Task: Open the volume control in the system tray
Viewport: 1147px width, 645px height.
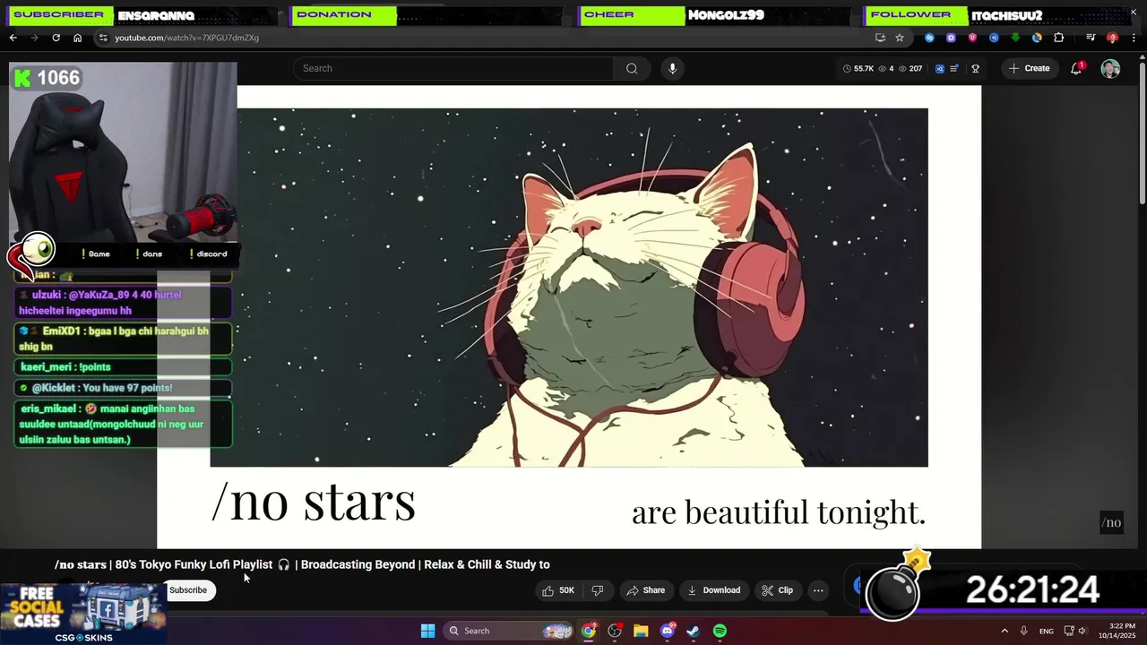Action: click(x=1082, y=631)
